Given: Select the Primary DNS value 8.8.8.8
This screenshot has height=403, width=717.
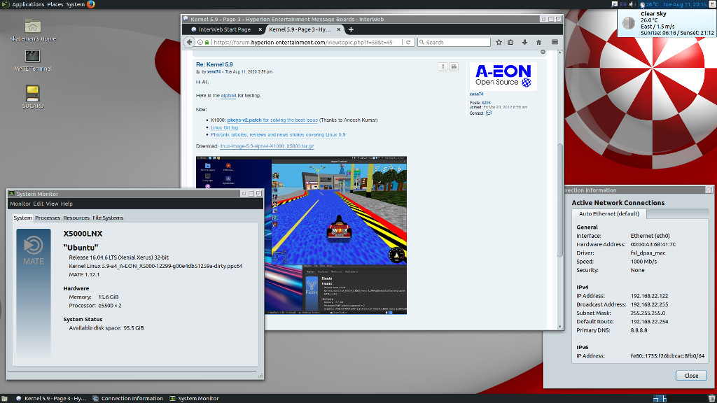Looking at the screenshot, I should (x=639, y=330).
